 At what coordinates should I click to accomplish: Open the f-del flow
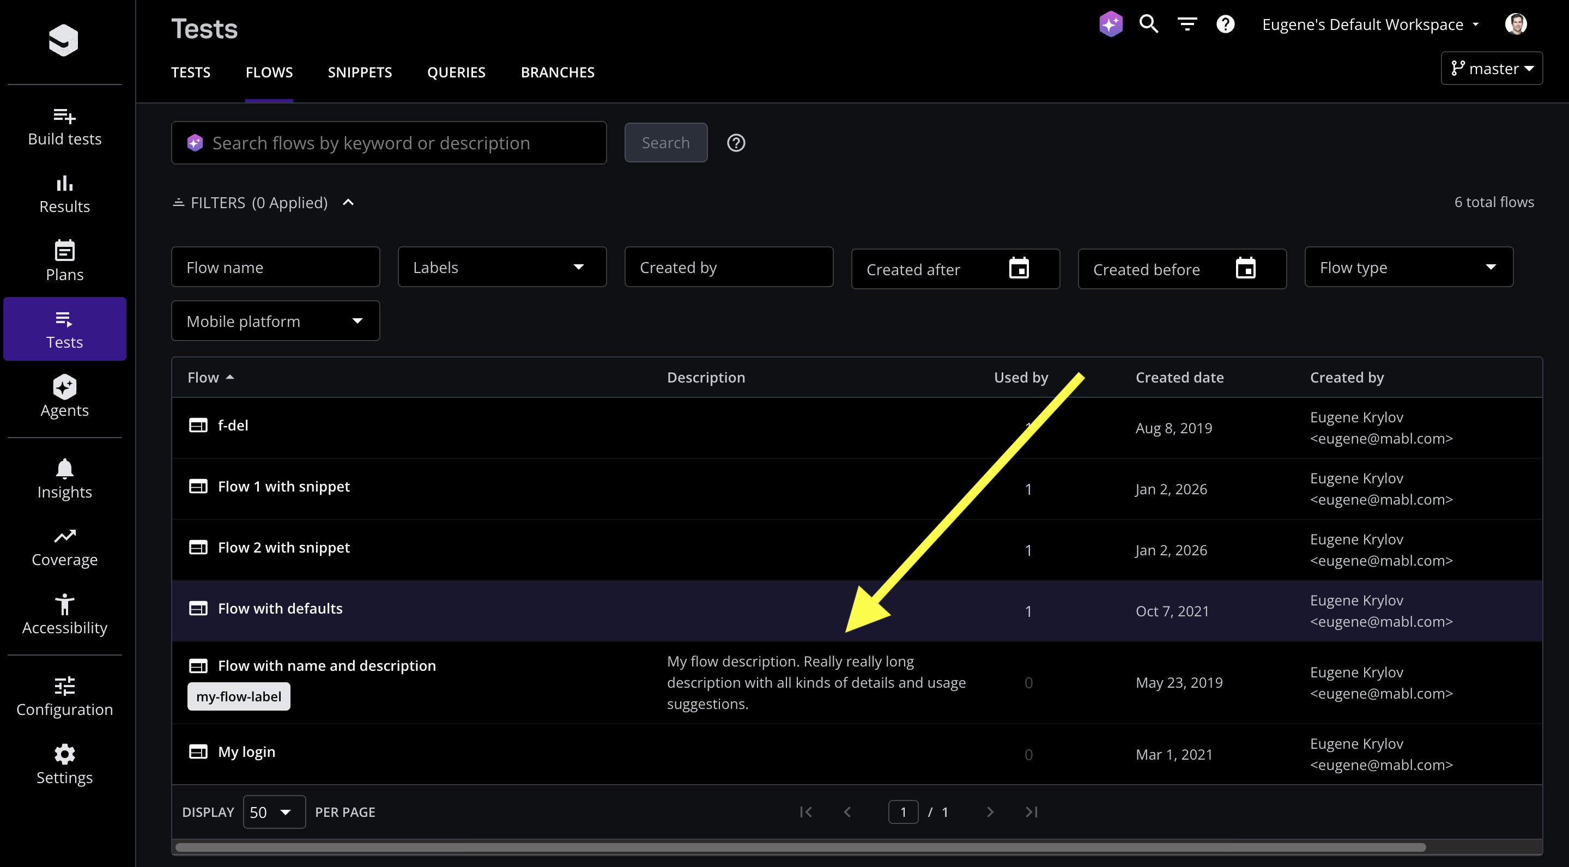coord(233,425)
